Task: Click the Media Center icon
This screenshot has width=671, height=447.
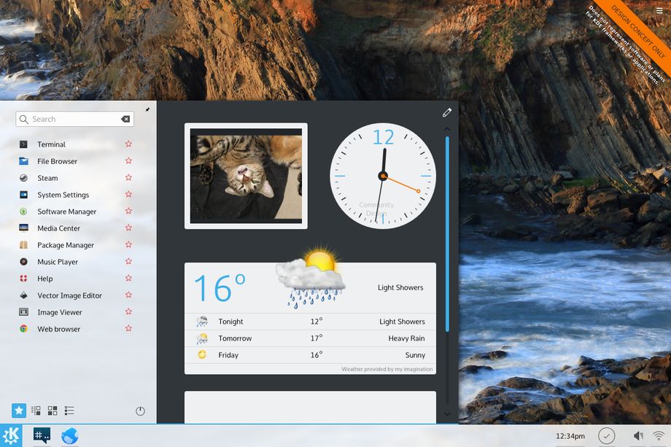Action: [23, 228]
